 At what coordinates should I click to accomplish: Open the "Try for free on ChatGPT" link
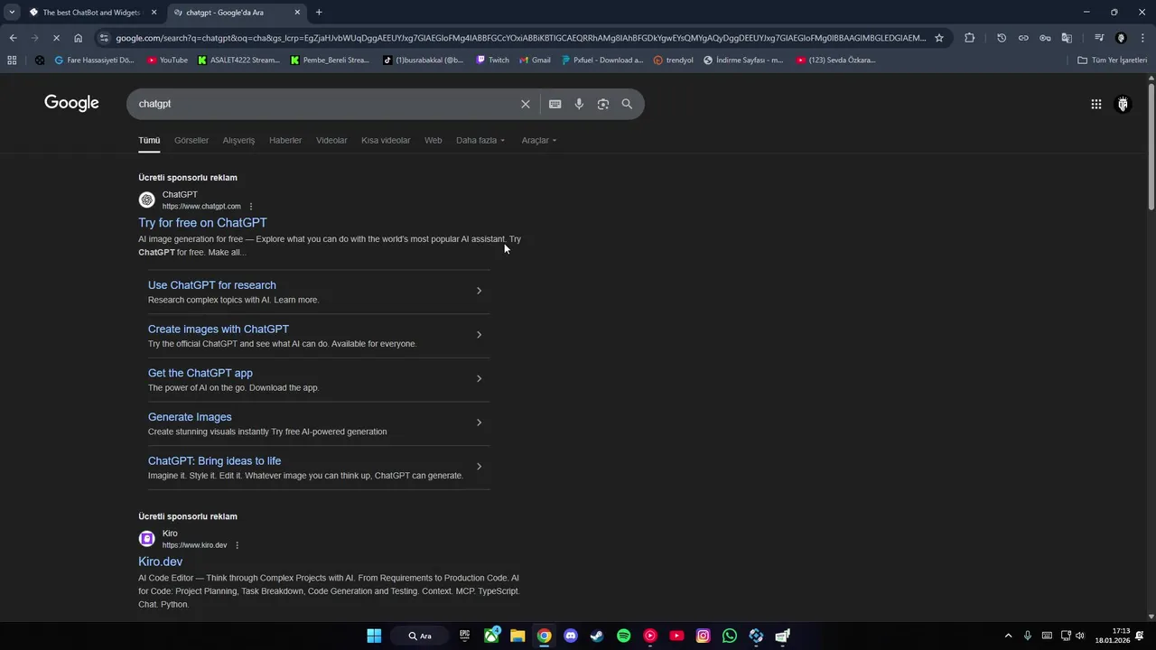pyautogui.click(x=202, y=223)
